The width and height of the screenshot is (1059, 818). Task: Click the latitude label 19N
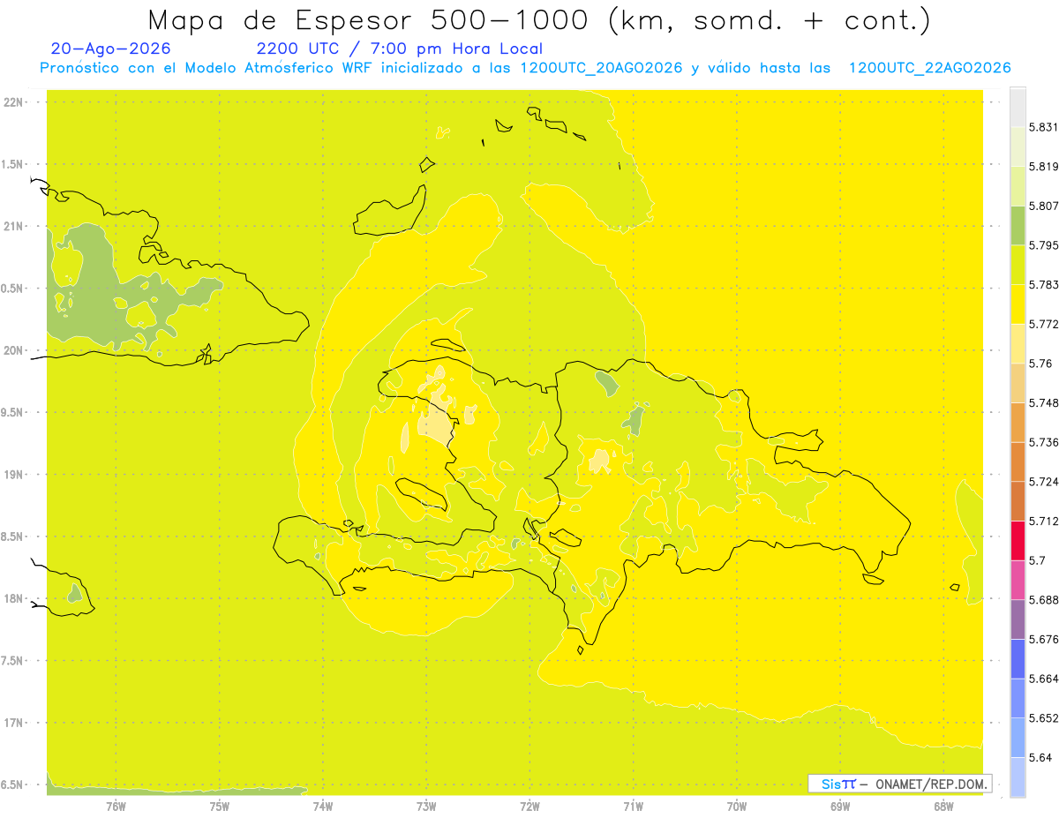(13, 475)
